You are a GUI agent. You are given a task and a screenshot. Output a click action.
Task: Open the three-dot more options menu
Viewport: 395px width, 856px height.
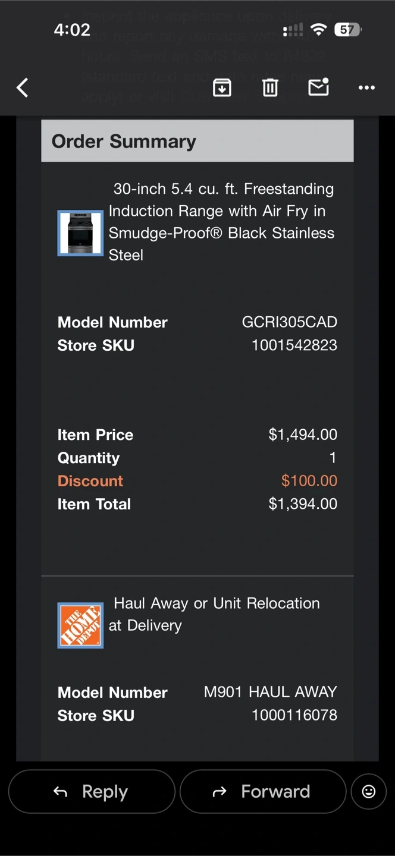tap(366, 88)
